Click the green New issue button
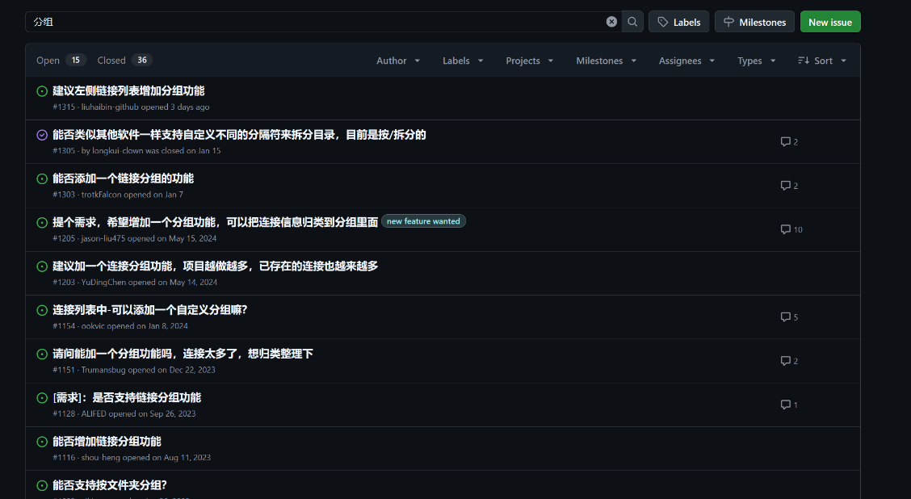This screenshot has width=911, height=499. tap(830, 22)
